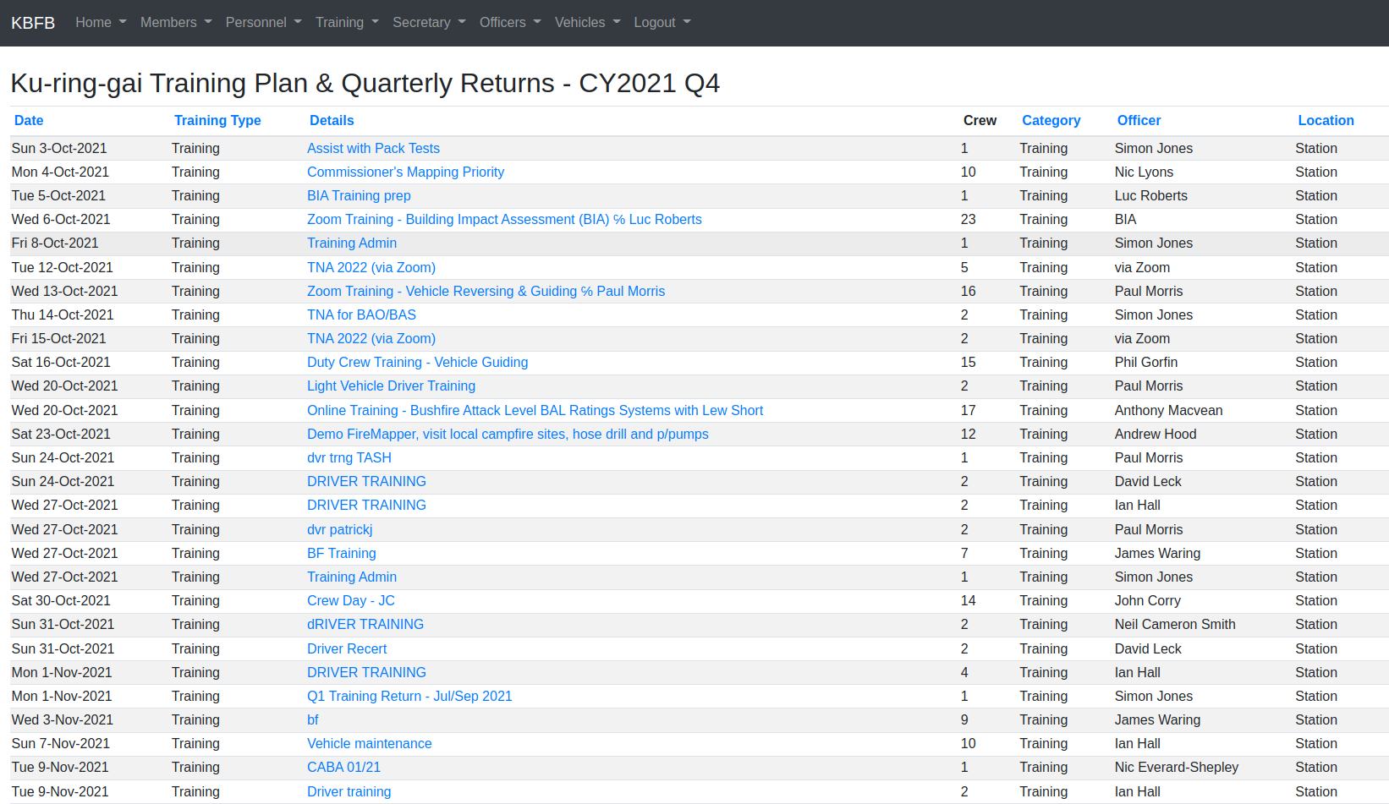The image size is (1389, 804).
Task: Open Q1 Training Return Jul/Sep 2021
Action: point(409,697)
